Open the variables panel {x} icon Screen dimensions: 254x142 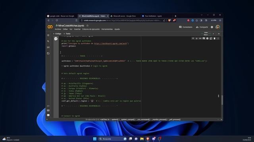48,47
